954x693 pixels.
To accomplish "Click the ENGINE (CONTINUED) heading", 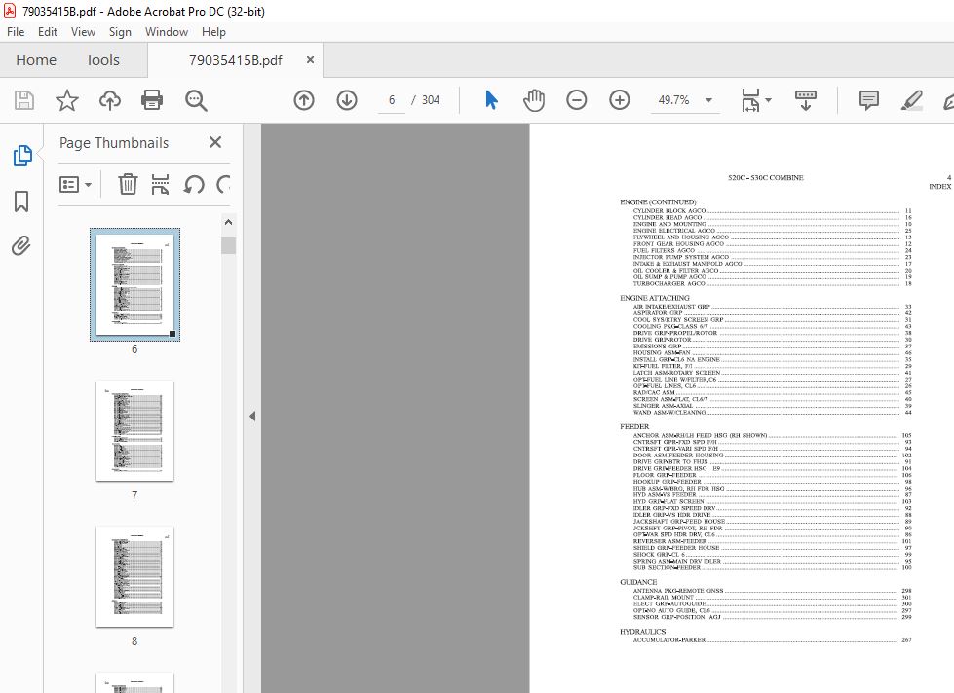I will click(x=658, y=201).
